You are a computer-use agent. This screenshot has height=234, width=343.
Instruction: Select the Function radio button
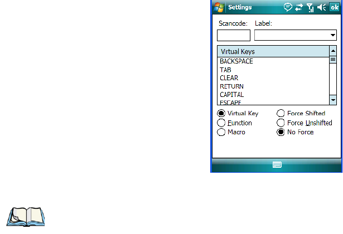(x=221, y=123)
